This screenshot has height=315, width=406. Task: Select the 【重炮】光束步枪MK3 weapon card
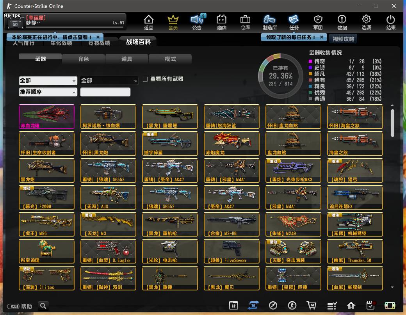[293, 170]
